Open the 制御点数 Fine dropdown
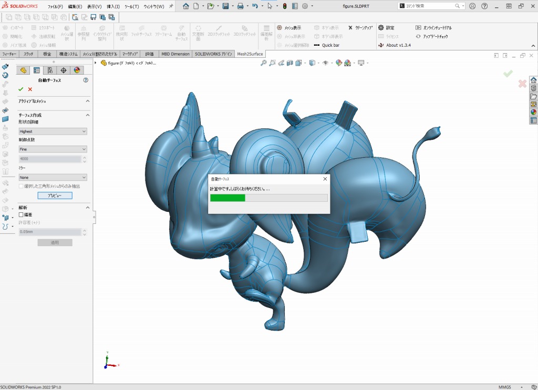The height and width of the screenshot is (390, 538). [53, 149]
